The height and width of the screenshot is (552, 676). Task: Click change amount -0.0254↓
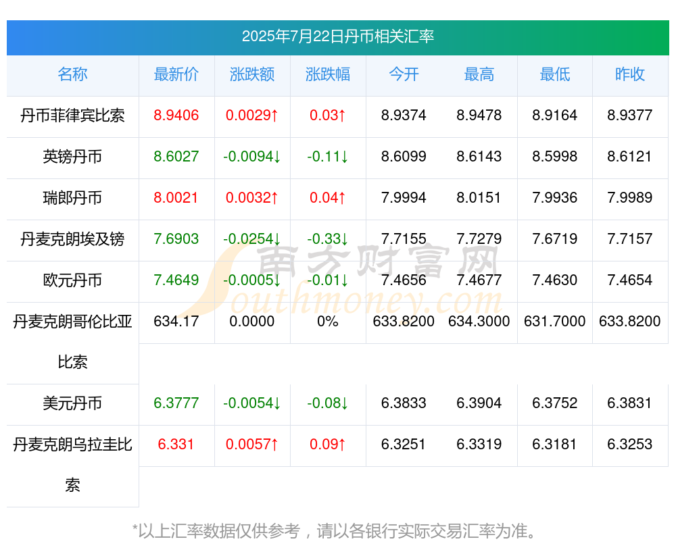pyautogui.click(x=251, y=239)
